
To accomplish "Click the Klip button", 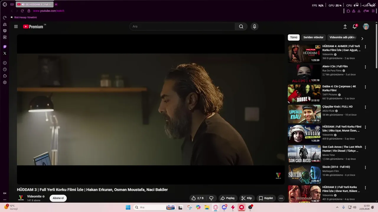I will tap(247, 198).
